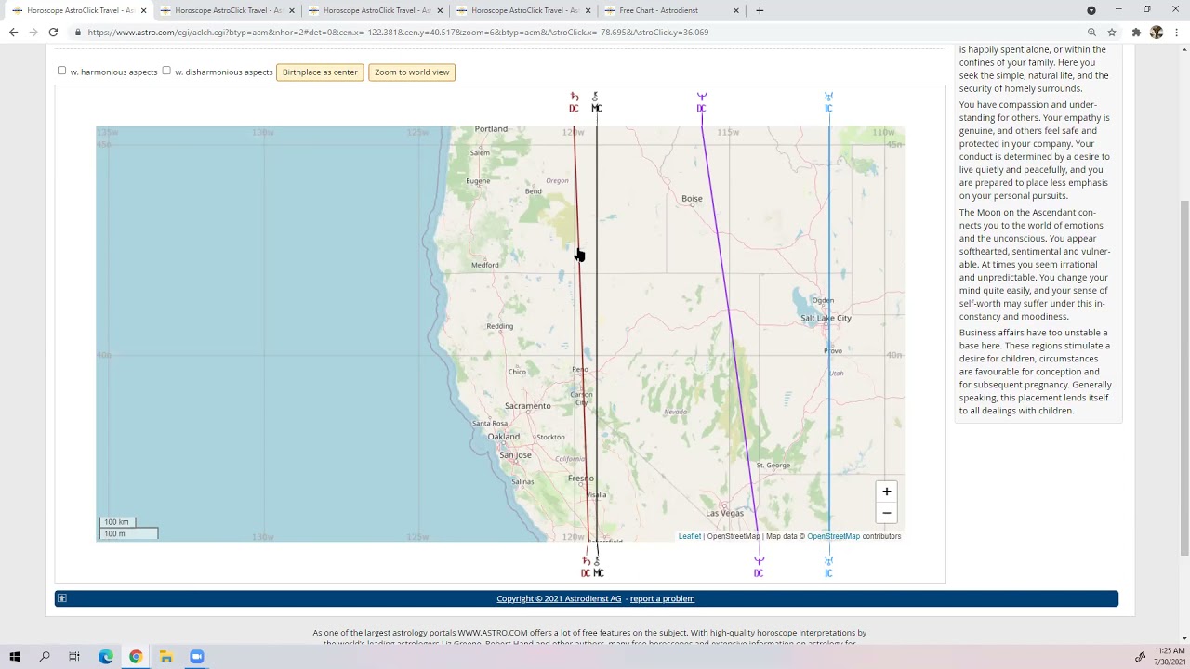The height and width of the screenshot is (669, 1190).
Task: Open a new browser tab
Action: tap(760, 10)
